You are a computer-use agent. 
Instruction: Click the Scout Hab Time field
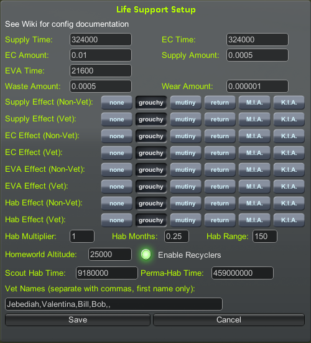(x=107, y=273)
